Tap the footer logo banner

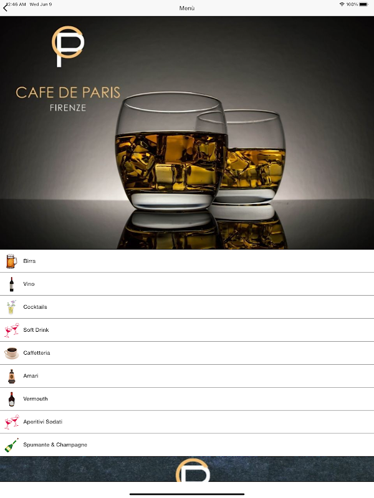point(187,469)
